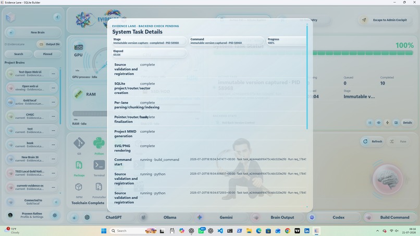This screenshot has width=420, height=236.
Task: Open the Windows Start menu
Action: (x=104, y=231)
